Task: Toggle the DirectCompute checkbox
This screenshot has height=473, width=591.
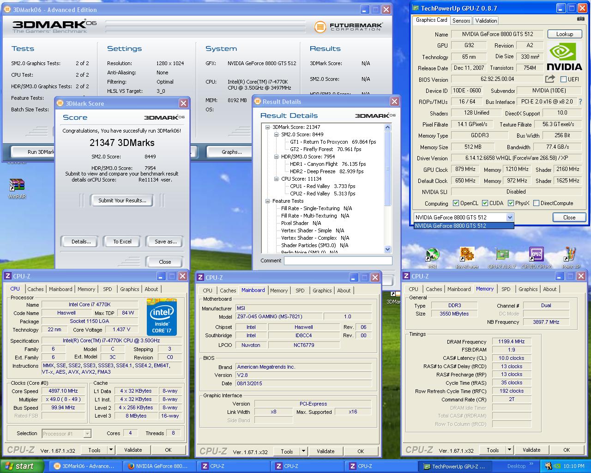Action: click(x=536, y=203)
